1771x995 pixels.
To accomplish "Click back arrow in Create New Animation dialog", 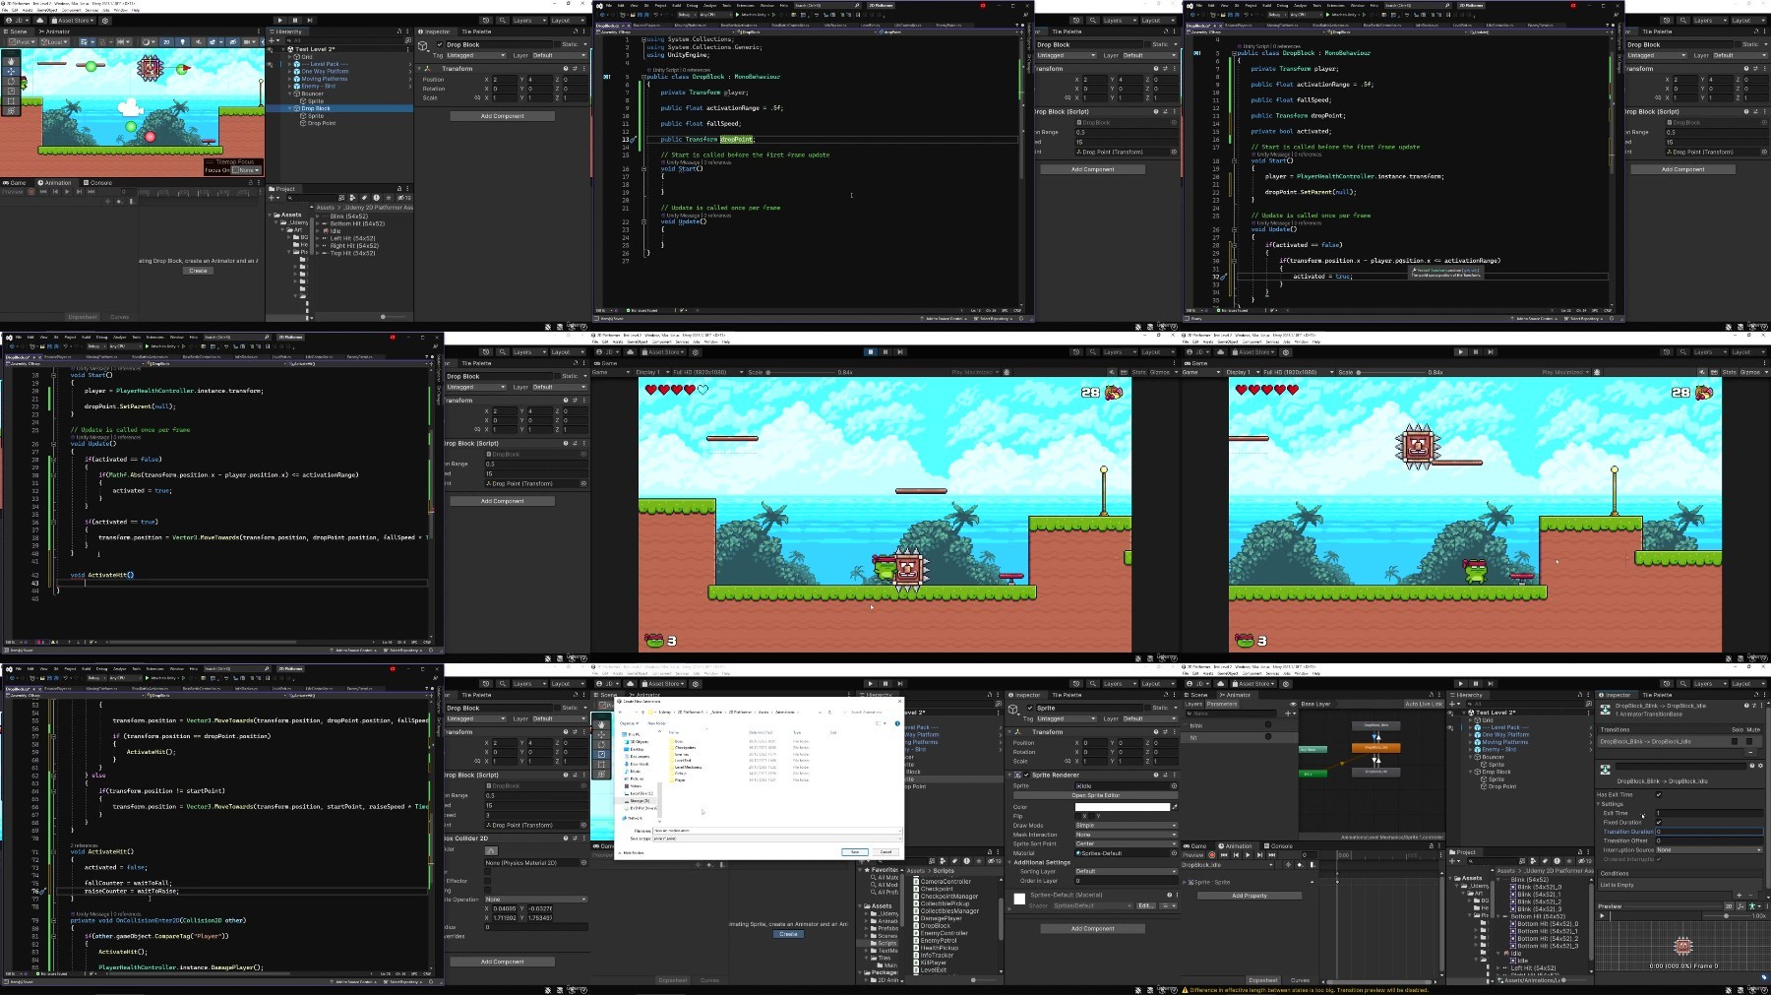I will tap(620, 712).
